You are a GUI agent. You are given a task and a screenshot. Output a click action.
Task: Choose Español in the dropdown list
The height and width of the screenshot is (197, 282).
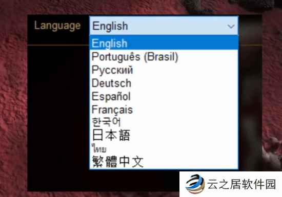pyautogui.click(x=164, y=96)
